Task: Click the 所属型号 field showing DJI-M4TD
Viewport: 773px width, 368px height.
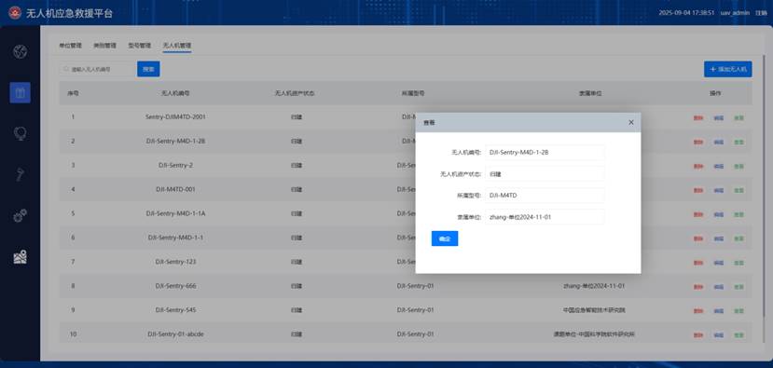Action: (545, 195)
